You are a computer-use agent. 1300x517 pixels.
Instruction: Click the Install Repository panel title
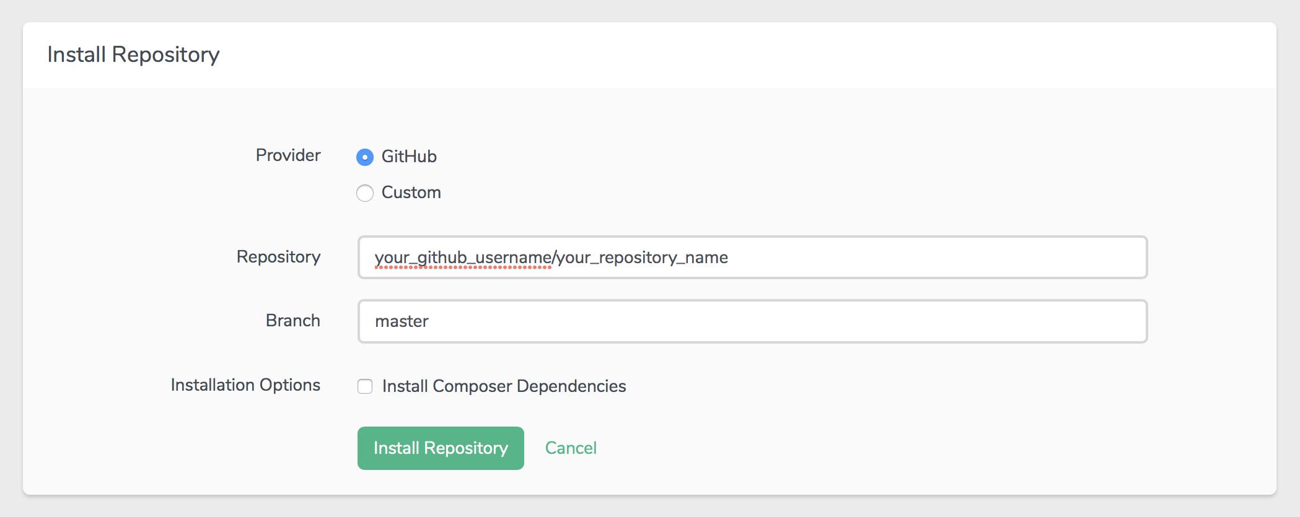tap(134, 54)
